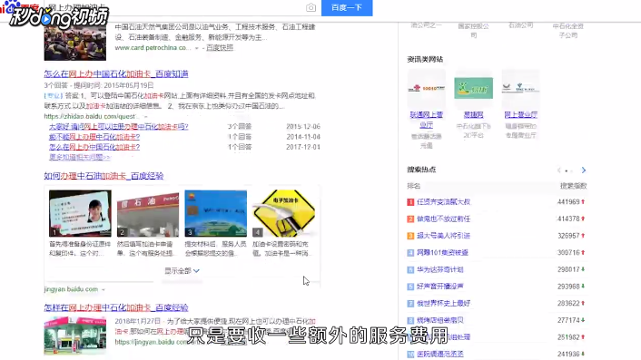641x360 pixels.
Task: Open hot topic with index 300716
Action: [442, 253]
